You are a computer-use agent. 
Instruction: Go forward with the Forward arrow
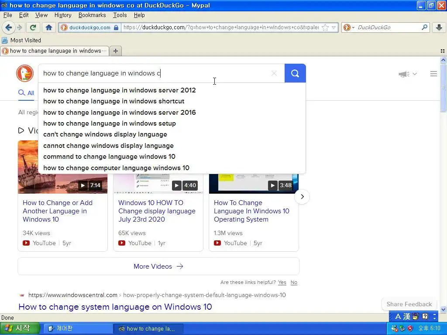click(x=19, y=27)
